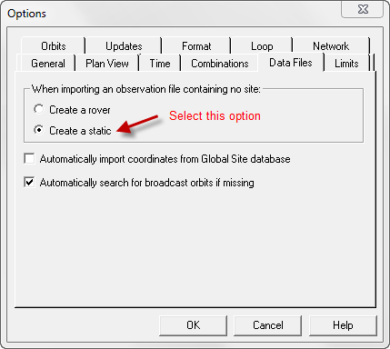Go to the Limits tab

(346, 64)
